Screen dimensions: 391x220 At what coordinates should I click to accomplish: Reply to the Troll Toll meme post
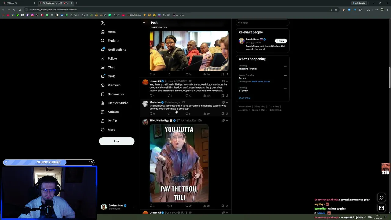[152, 206]
